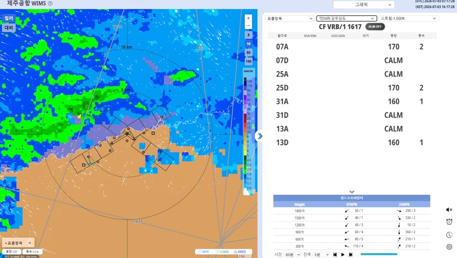Mute the alarm sound speaker icon

coord(449,209)
